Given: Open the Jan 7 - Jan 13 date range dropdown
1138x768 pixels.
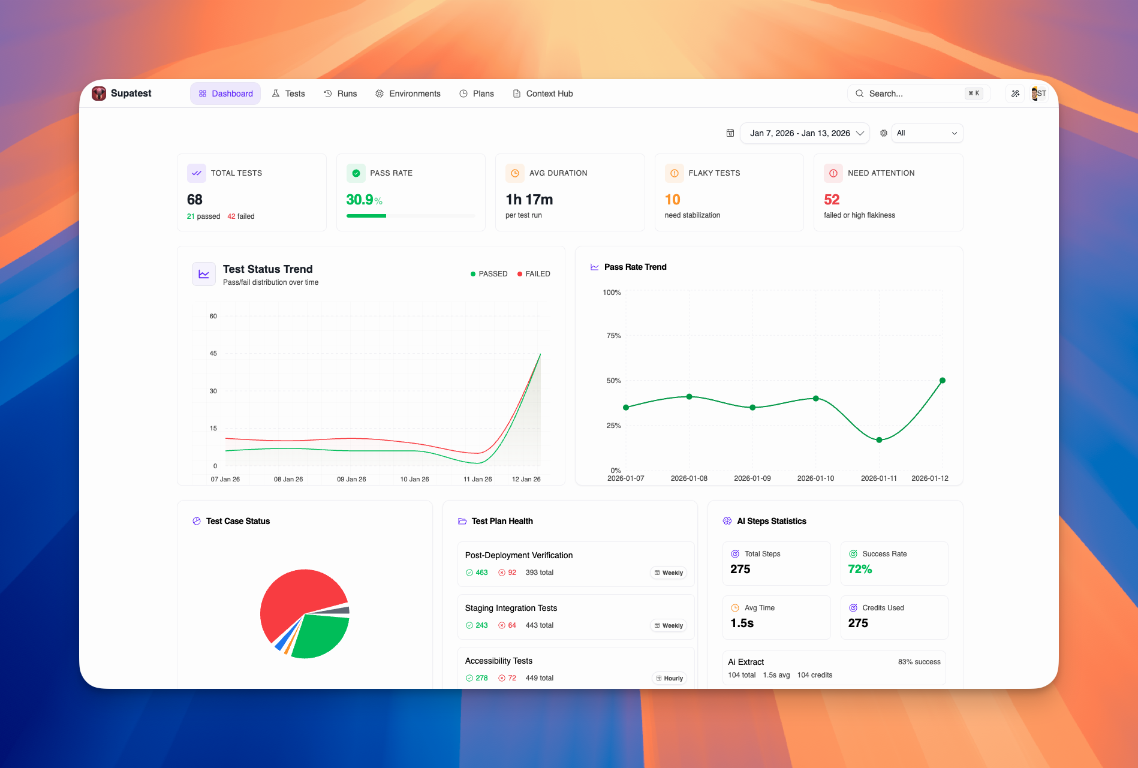Looking at the screenshot, I should [x=804, y=132].
